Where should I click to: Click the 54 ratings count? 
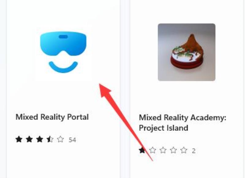tap(72, 140)
